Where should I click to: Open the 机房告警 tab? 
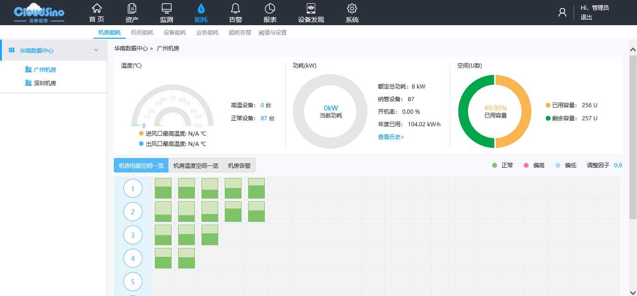(x=239, y=165)
